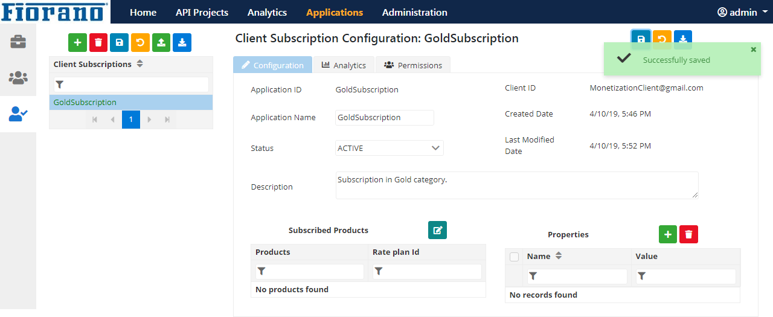773x317 pixels.
Task: Delete property using the red trash button
Action: click(x=688, y=234)
